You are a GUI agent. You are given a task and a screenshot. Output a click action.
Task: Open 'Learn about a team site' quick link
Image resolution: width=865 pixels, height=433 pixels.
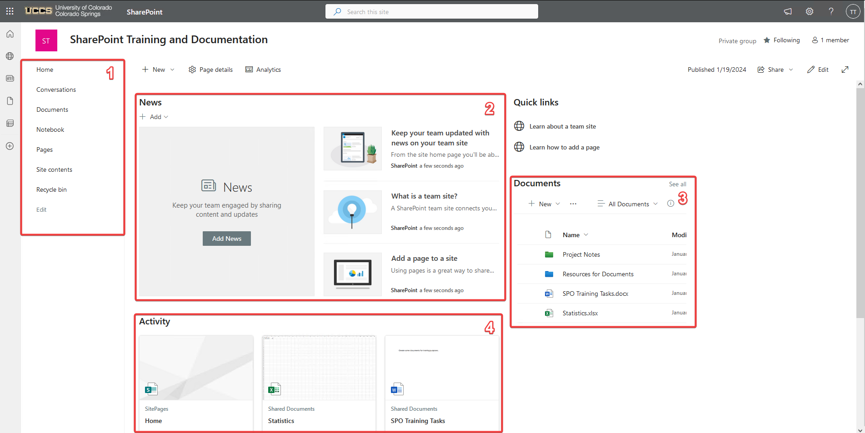[563, 126]
